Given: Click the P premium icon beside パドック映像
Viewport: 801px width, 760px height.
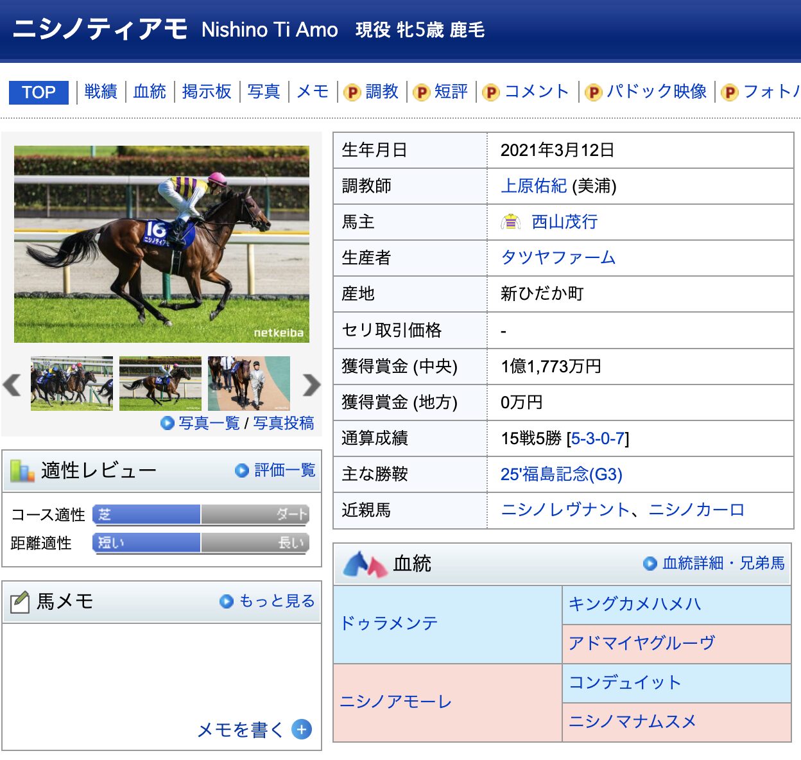Looking at the screenshot, I should click(594, 92).
